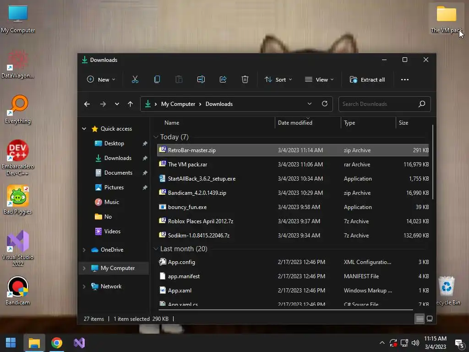Go back with the left arrow
Image resolution: width=469 pixels, height=352 pixels.
point(87,104)
